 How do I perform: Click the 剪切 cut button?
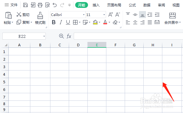[23, 15]
